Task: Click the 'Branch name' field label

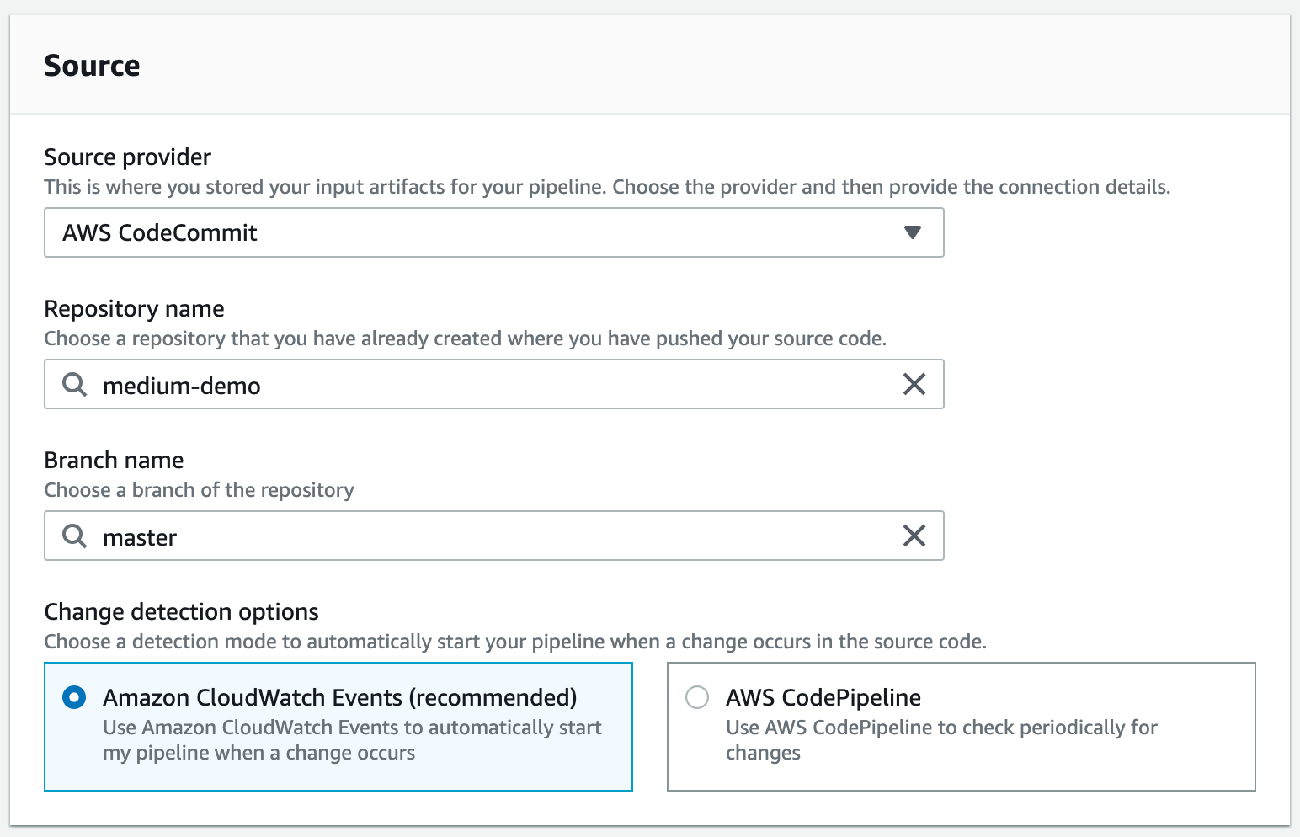Action: point(114,460)
